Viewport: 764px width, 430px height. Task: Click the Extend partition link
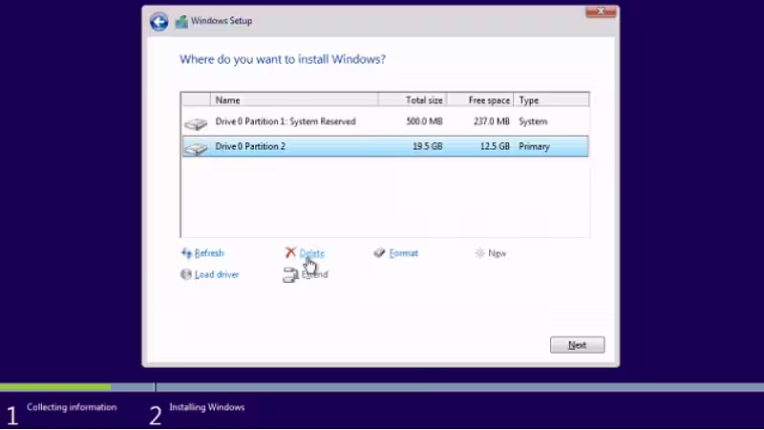(x=314, y=274)
